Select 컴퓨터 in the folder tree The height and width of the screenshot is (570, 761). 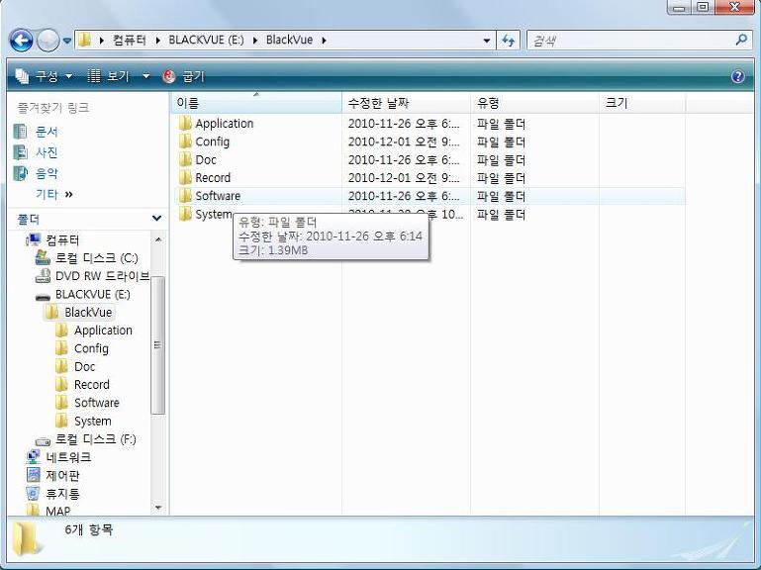click(62, 239)
